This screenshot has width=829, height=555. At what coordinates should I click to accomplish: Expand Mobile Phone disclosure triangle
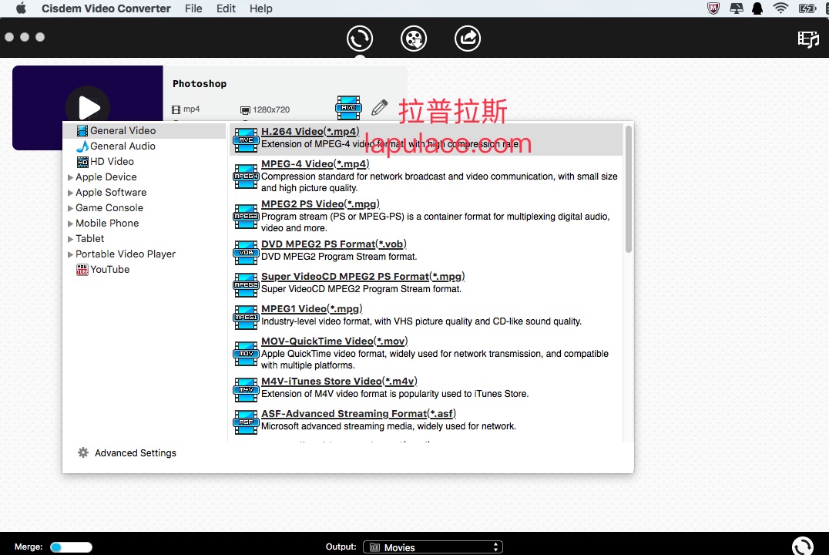click(70, 224)
